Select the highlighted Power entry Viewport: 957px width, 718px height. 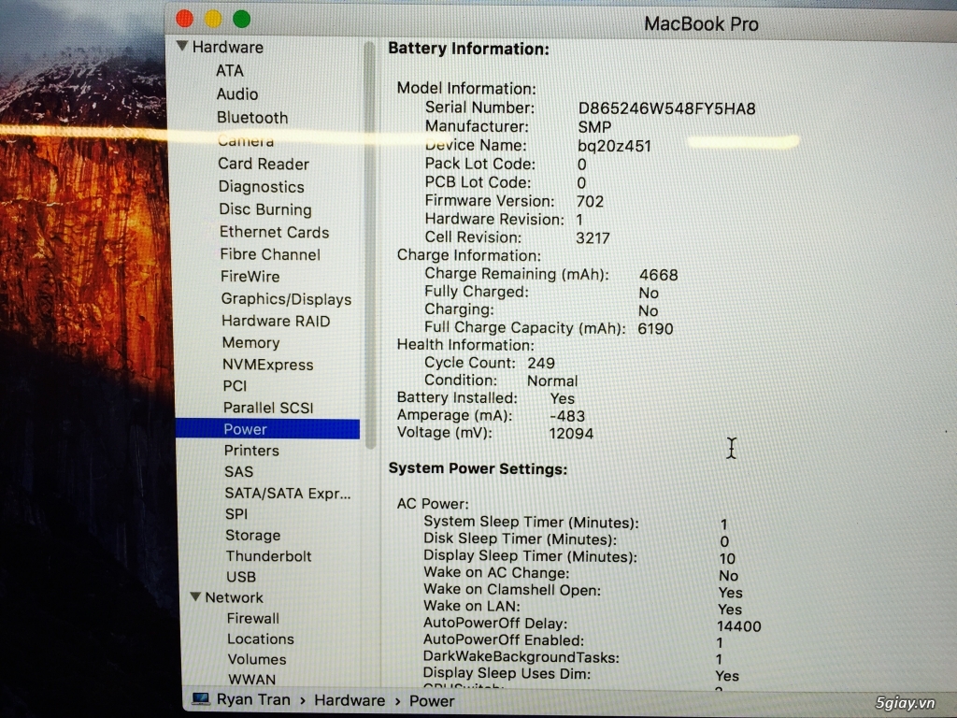267,428
